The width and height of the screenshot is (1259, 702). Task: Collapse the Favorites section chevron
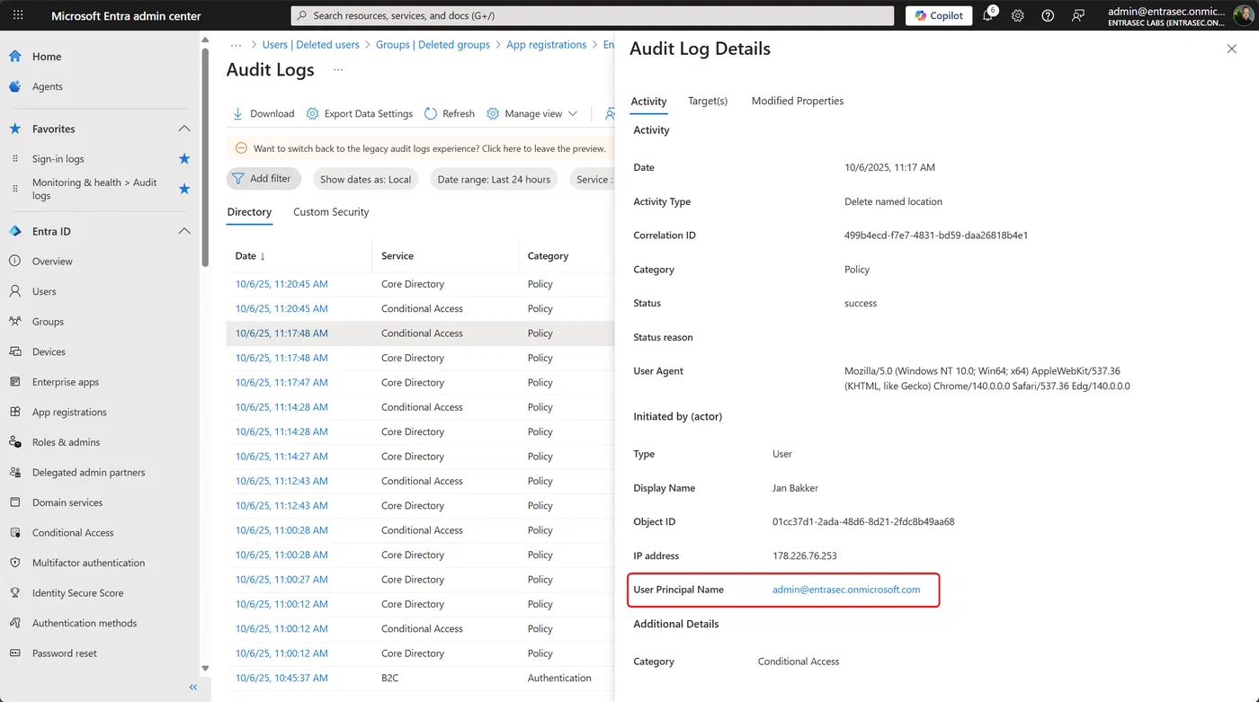(184, 129)
